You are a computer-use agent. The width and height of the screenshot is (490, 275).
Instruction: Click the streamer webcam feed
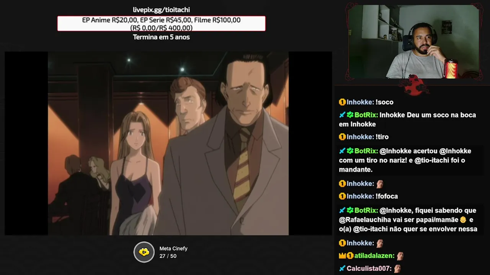coord(413,41)
